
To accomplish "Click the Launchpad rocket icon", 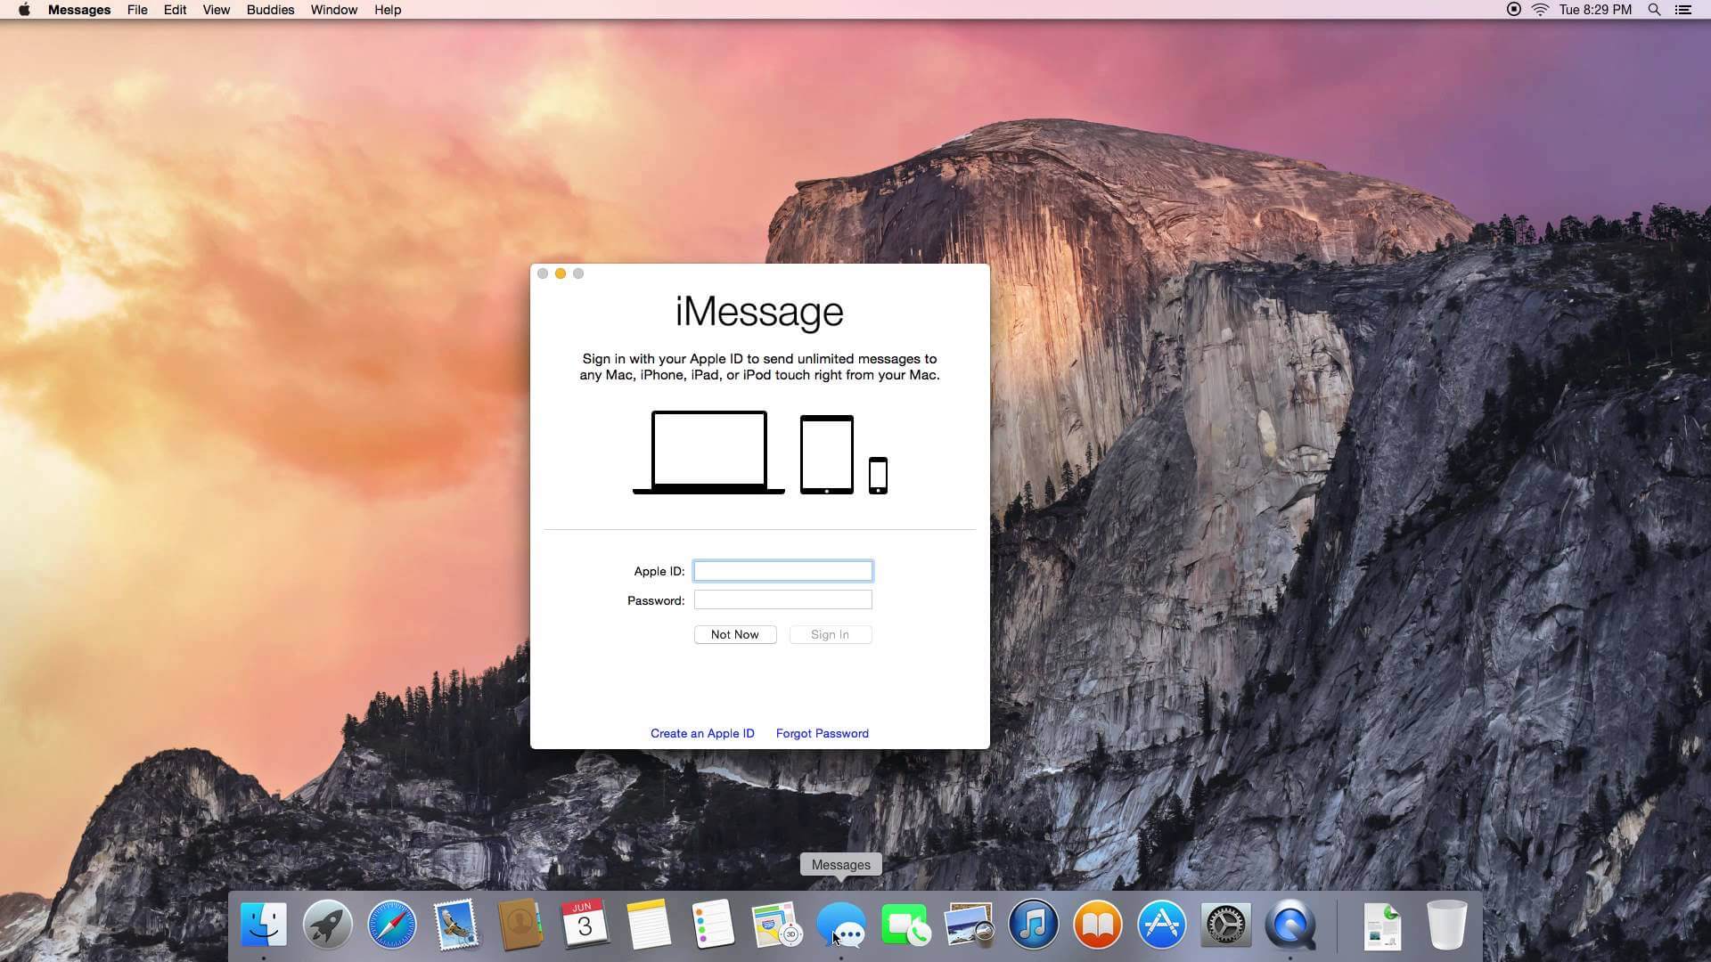I will [x=327, y=925].
